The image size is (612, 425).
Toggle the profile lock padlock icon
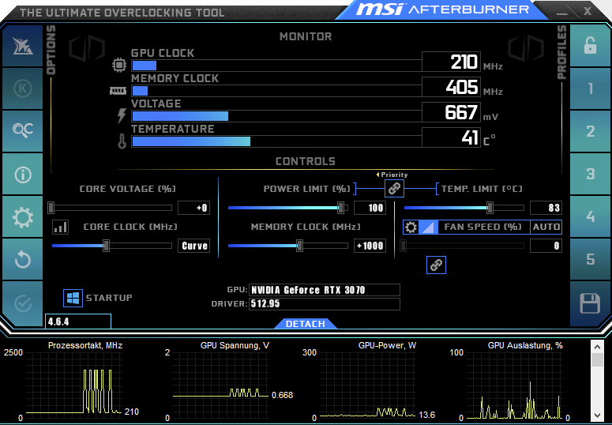pyautogui.click(x=590, y=46)
